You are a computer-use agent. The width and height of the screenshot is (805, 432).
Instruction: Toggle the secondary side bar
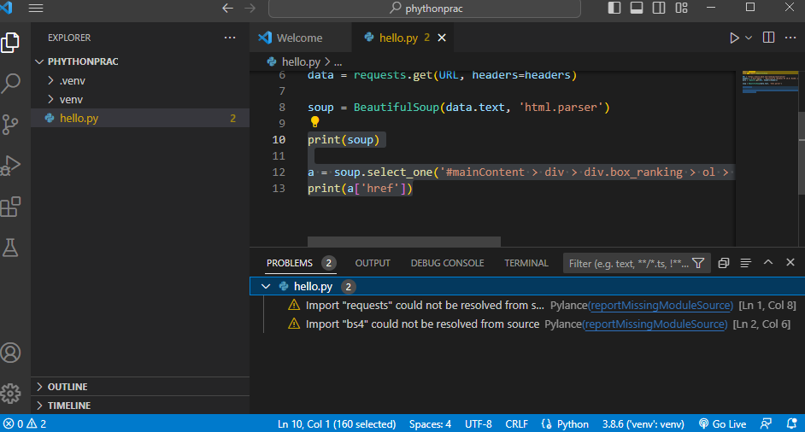click(x=659, y=8)
